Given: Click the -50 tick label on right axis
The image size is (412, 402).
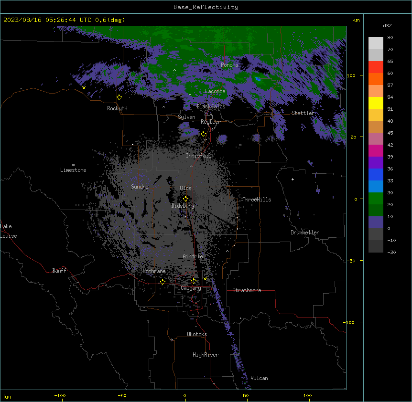Looking at the screenshot, I should 351,261.
